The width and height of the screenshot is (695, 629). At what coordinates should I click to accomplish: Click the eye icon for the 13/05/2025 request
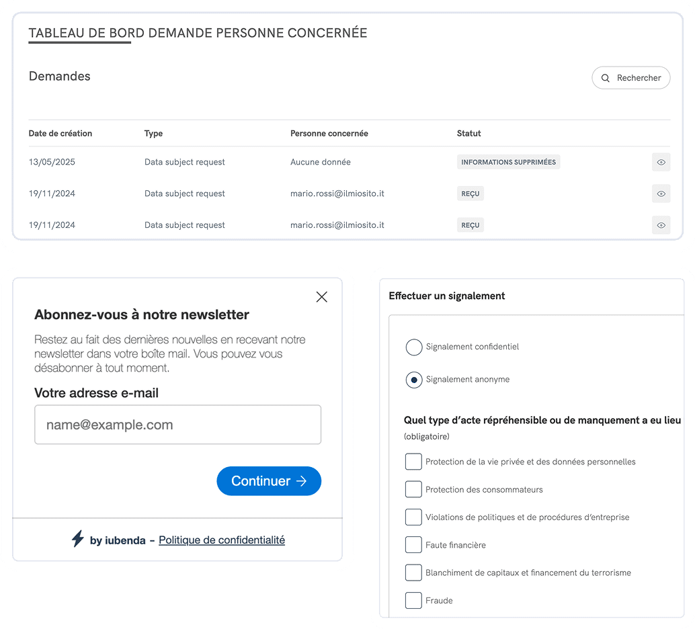[x=661, y=162]
